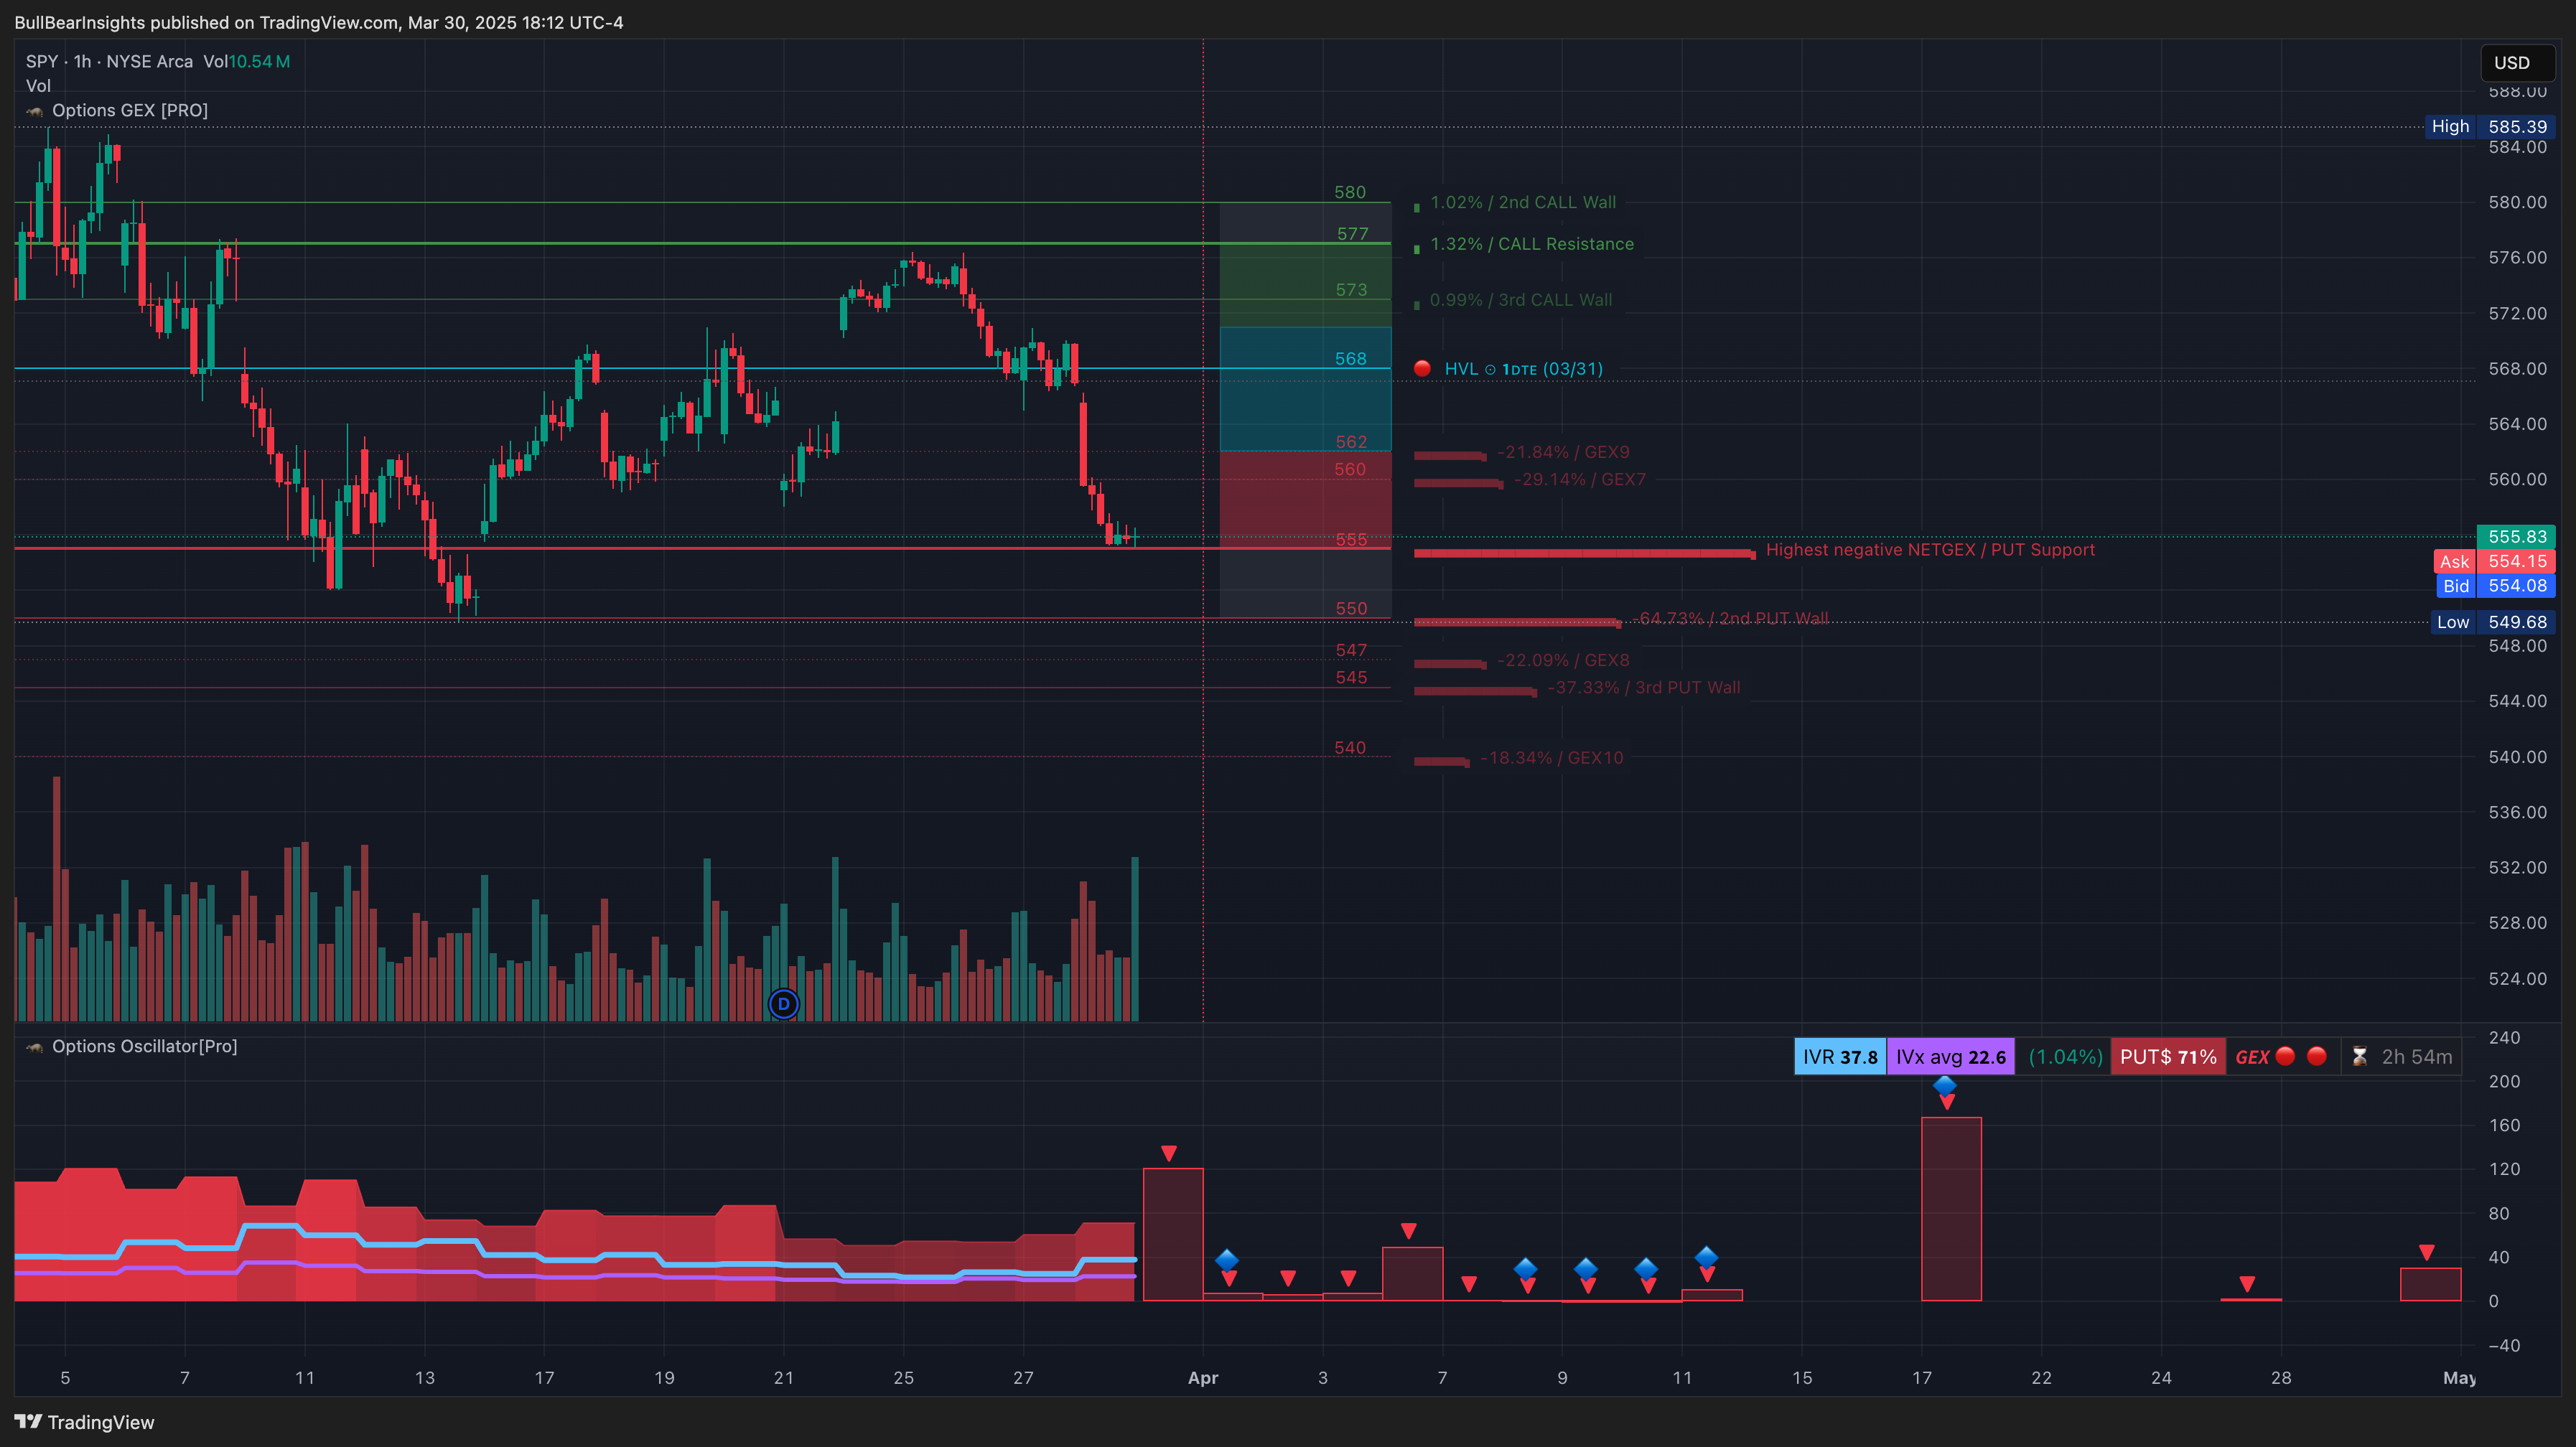
Task: Click the '-22.09% / GEX8' label
Action: (1563, 660)
